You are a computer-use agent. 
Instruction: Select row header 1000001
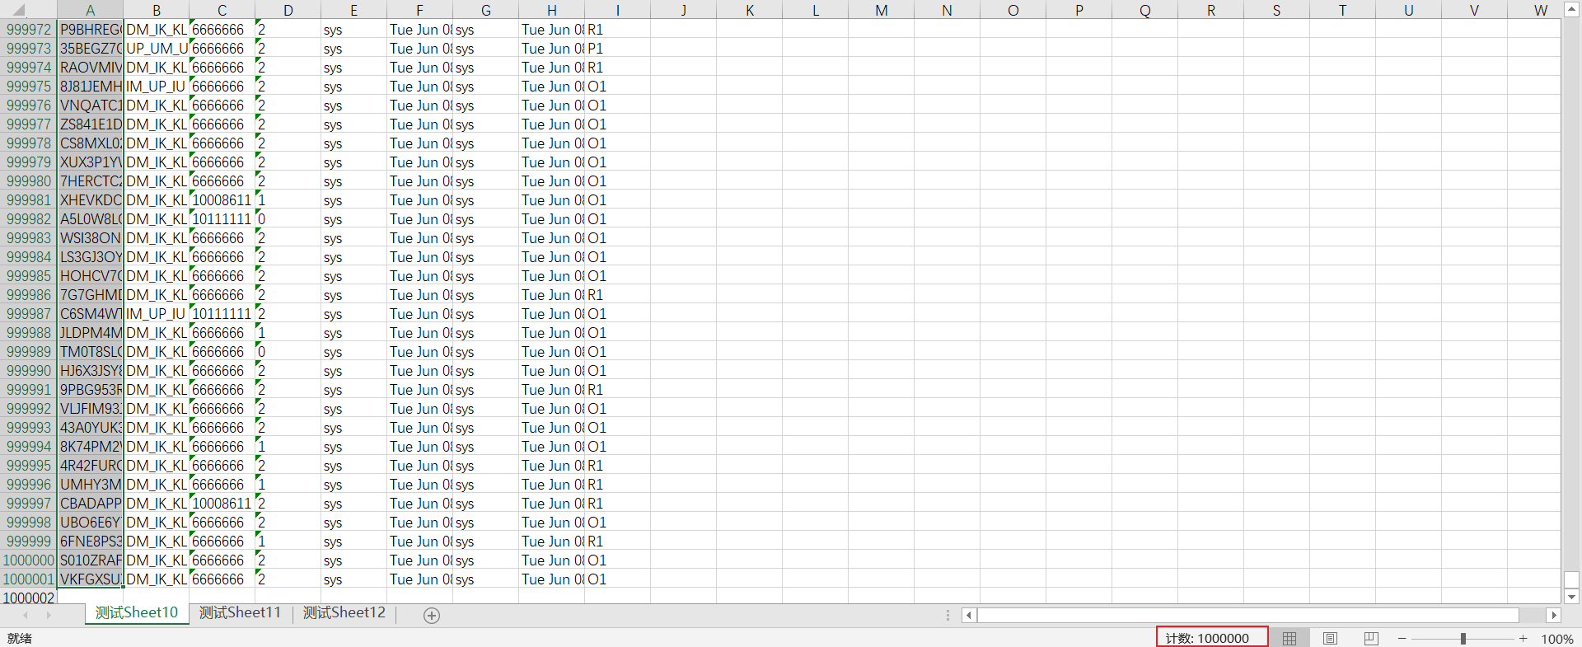[28, 579]
